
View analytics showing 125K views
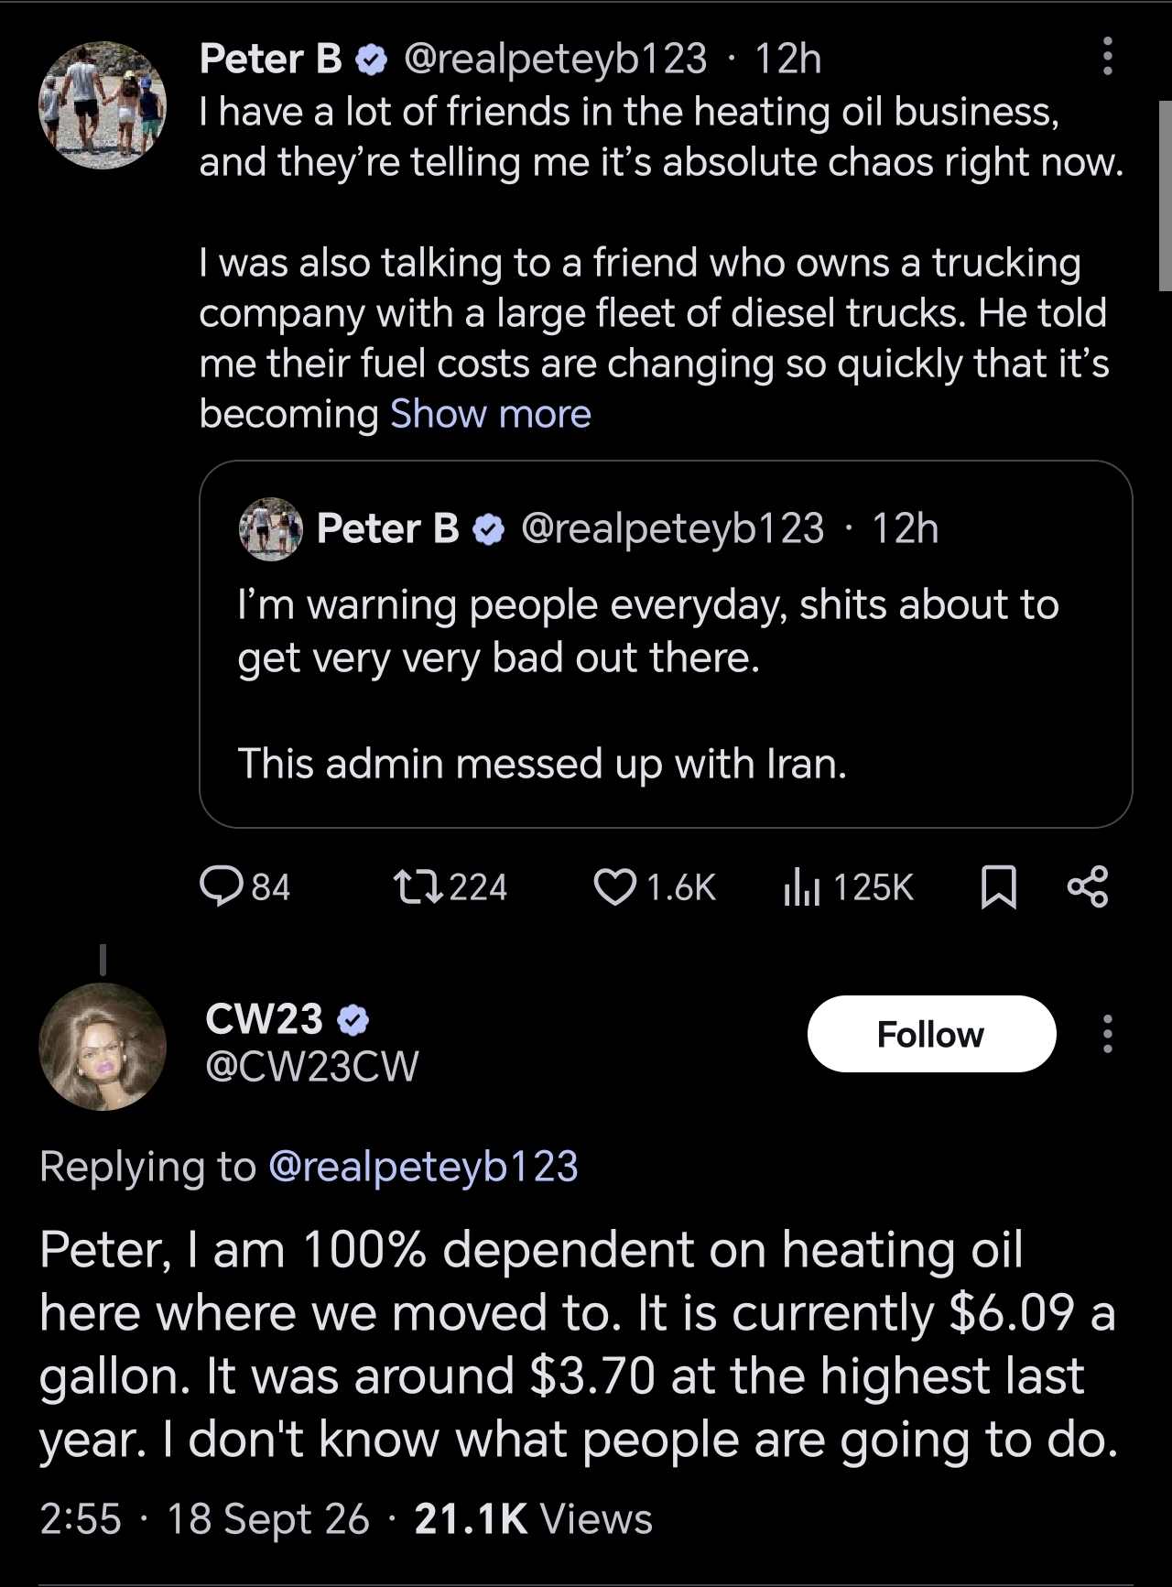848,886
